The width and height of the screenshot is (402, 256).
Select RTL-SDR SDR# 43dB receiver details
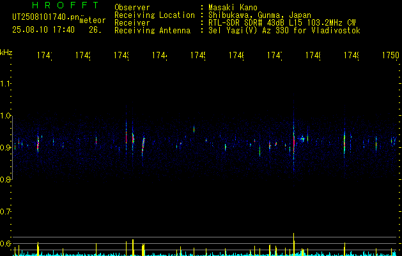pos(282,23)
